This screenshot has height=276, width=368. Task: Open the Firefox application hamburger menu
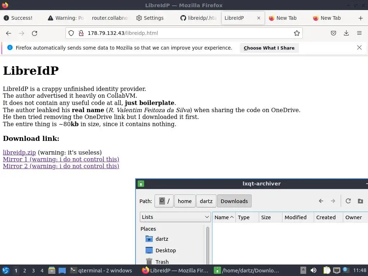[x=359, y=33]
